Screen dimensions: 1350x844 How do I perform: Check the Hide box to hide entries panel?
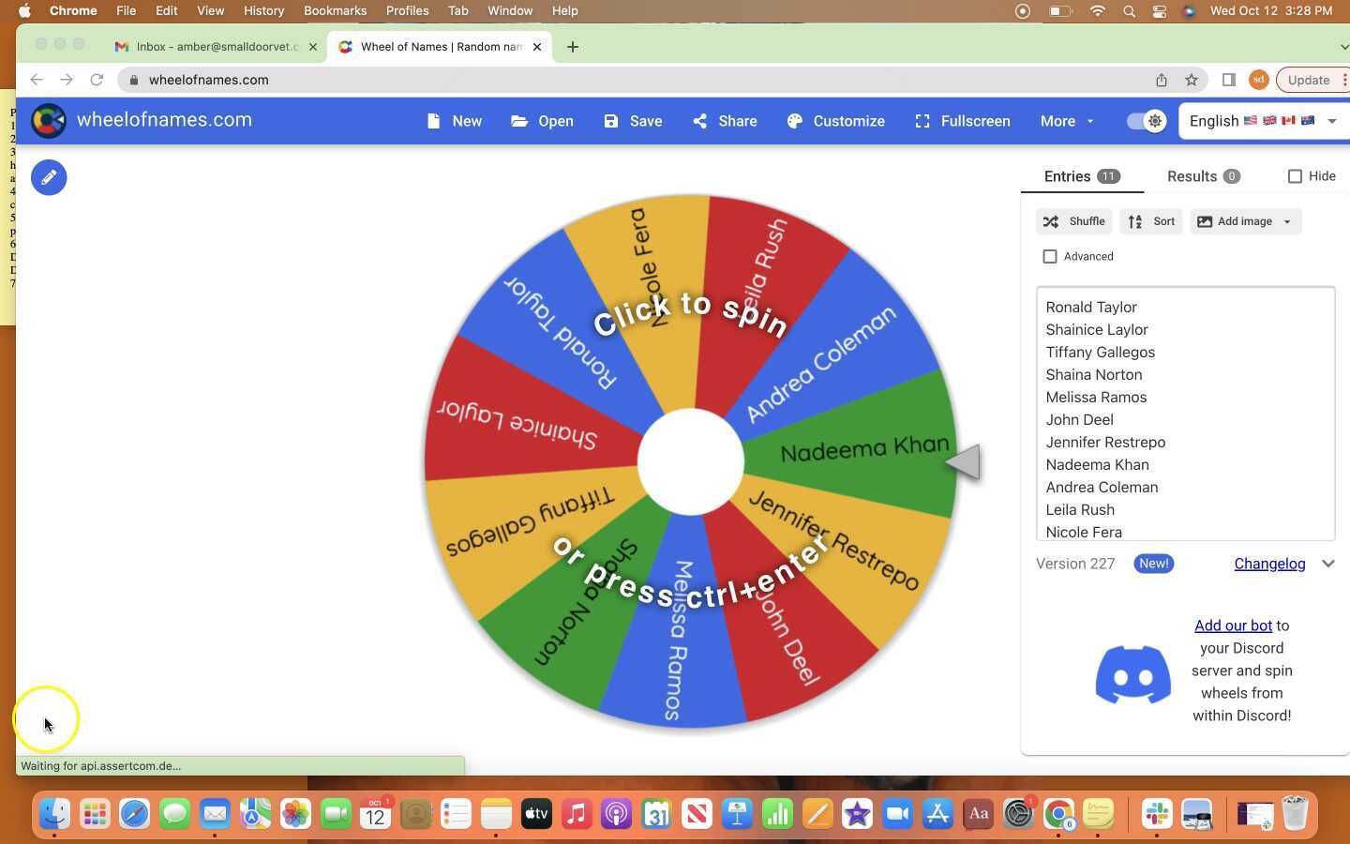point(1296,176)
